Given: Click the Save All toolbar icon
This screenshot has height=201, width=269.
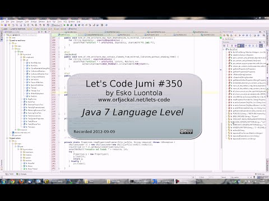Looking at the screenshot, I should [6, 25].
